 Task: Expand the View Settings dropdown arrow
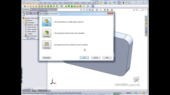[113, 10]
